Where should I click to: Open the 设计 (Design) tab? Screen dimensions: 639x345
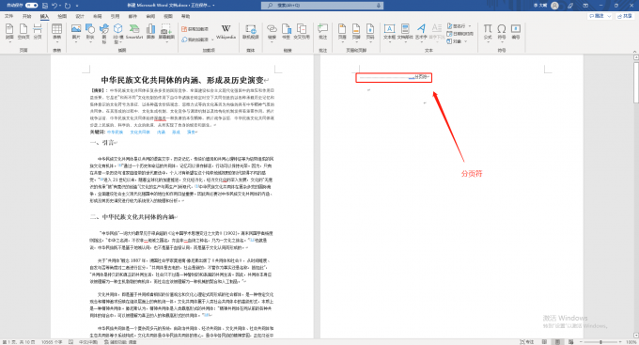[x=80, y=16]
